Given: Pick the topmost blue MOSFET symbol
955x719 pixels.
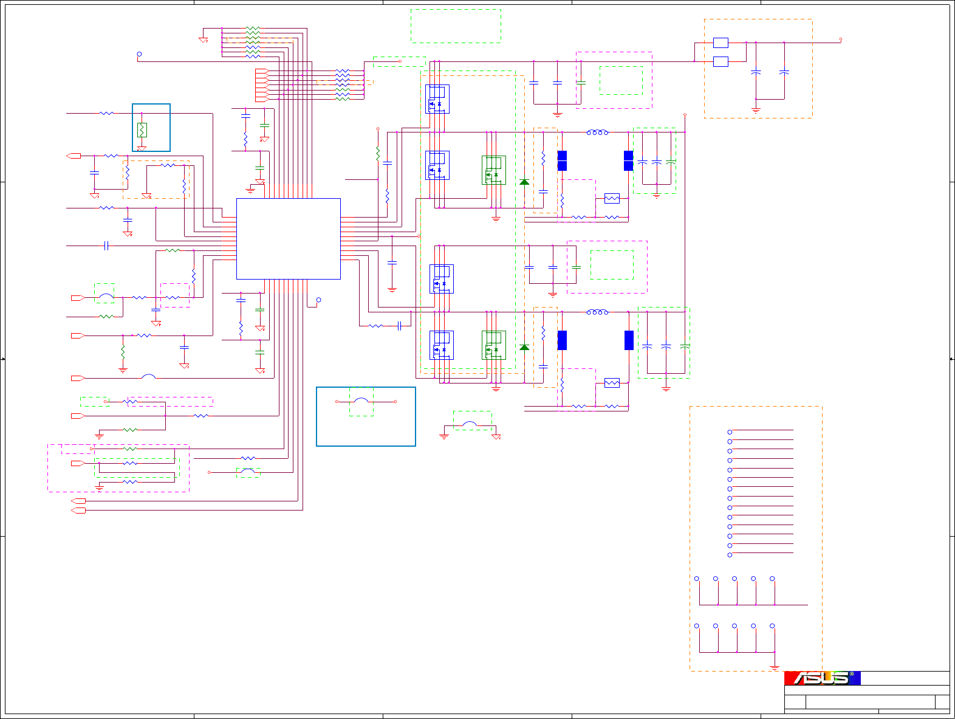Looking at the screenshot, I should coord(437,99).
